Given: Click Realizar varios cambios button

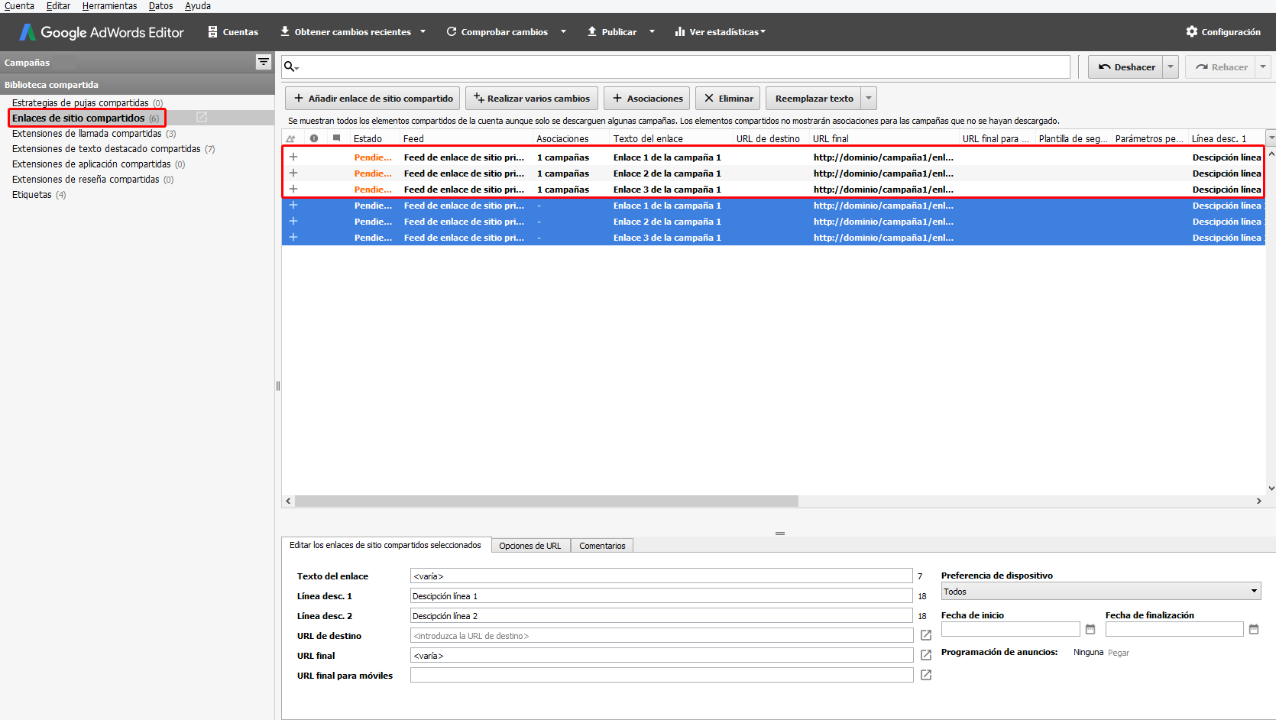Looking at the screenshot, I should 532,99.
